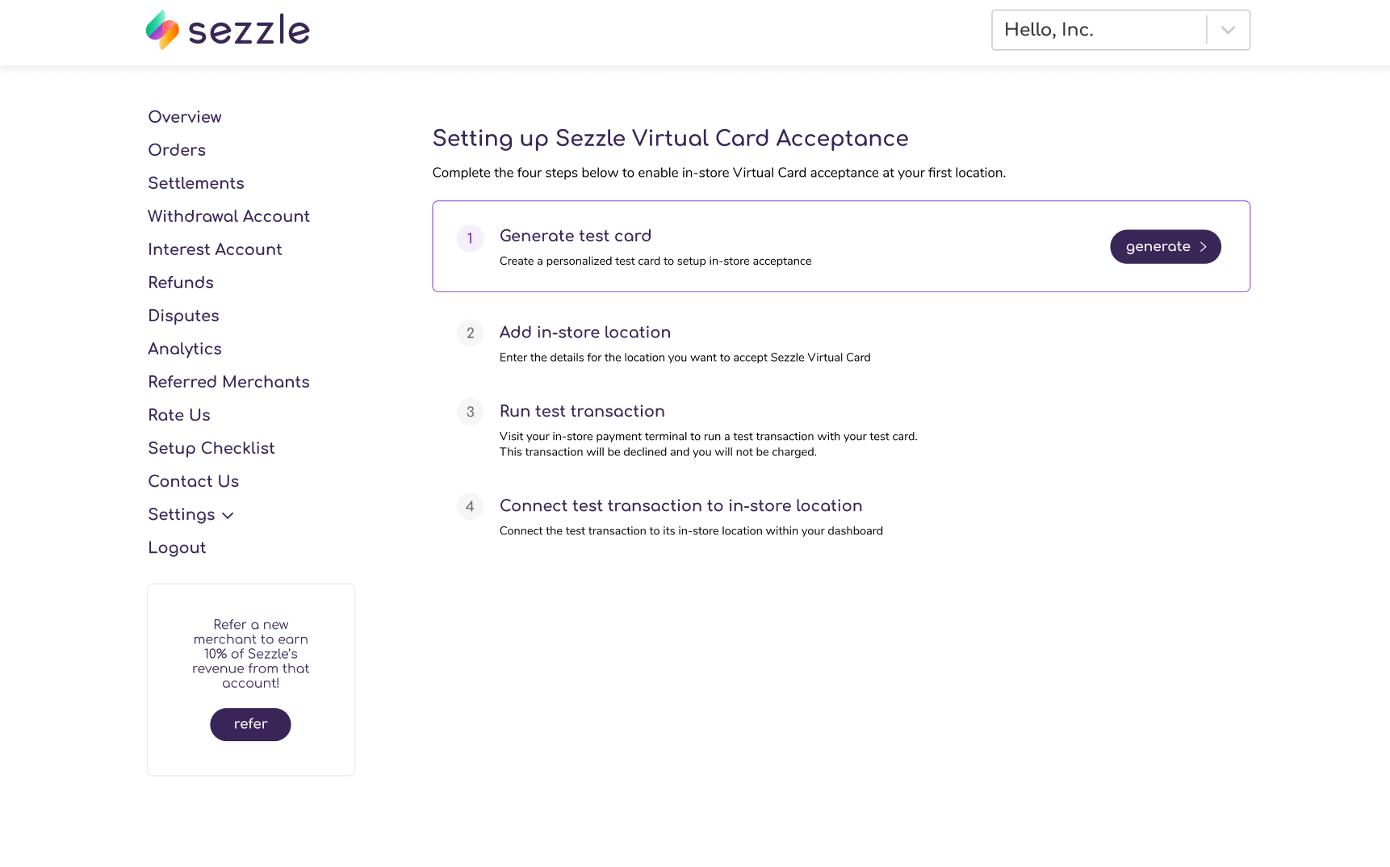This screenshot has width=1390, height=867.
Task: Click the generate button to create a test card
Action: pyautogui.click(x=1166, y=247)
